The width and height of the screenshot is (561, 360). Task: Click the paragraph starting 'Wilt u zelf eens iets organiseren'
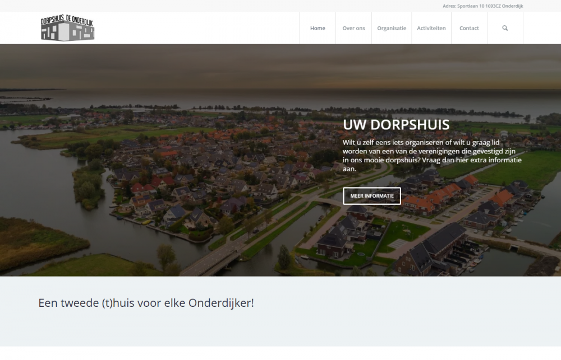pyautogui.click(x=432, y=156)
